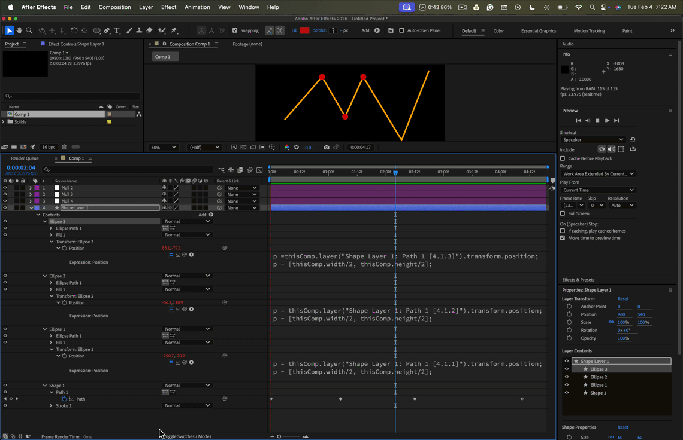This screenshot has width=683, height=440.
Task: Click the Stroke color swatch with question mark
Action: [x=333, y=30]
